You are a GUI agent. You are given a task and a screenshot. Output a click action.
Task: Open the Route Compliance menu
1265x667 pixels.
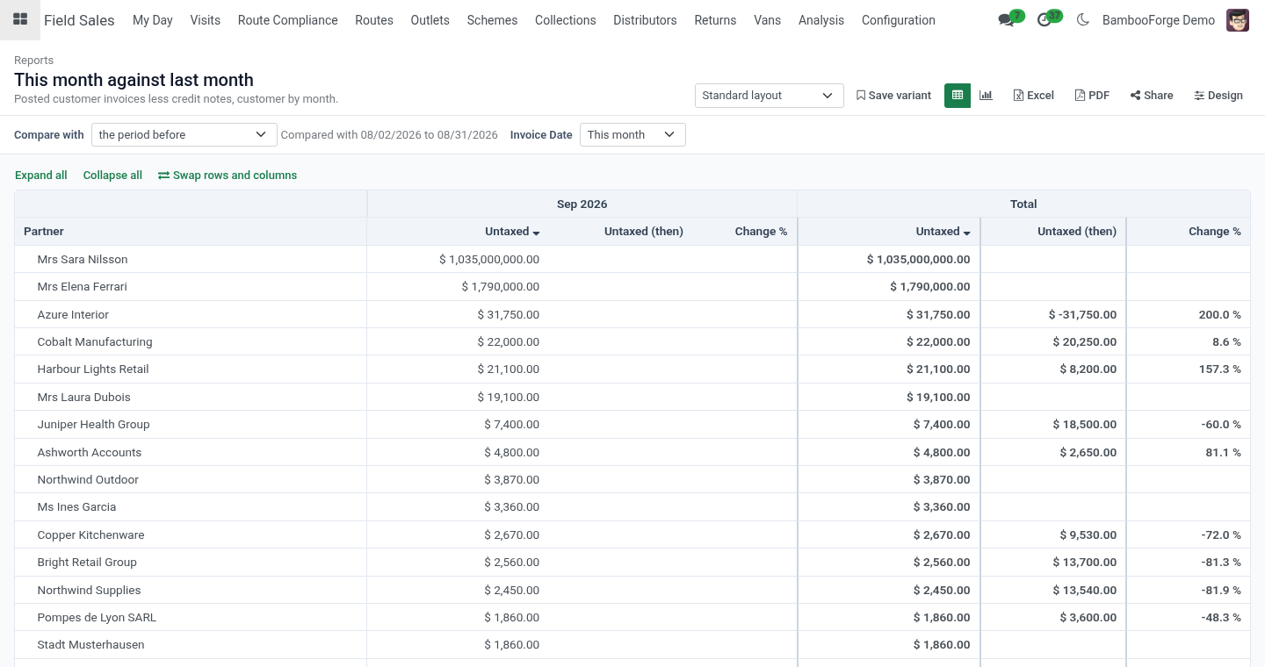288,20
